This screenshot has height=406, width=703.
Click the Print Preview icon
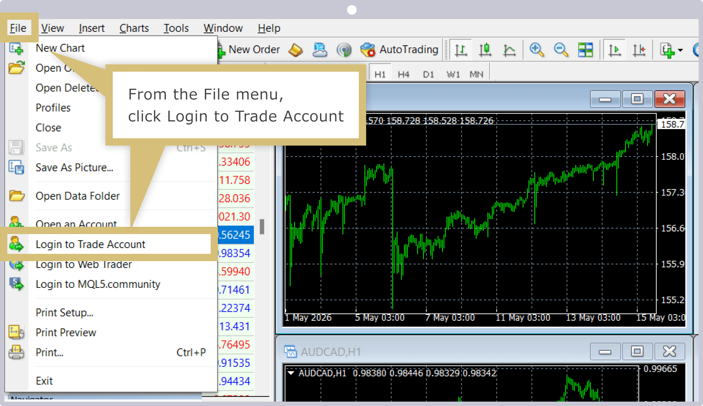pos(16,332)
